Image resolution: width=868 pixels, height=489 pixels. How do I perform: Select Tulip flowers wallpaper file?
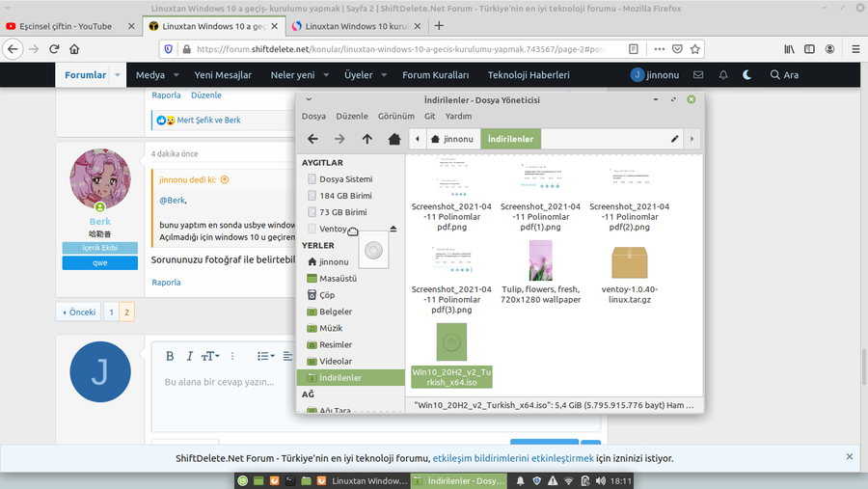click(540, 272)
